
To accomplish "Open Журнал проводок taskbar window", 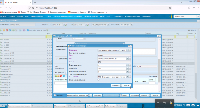I will pos(60,106).
